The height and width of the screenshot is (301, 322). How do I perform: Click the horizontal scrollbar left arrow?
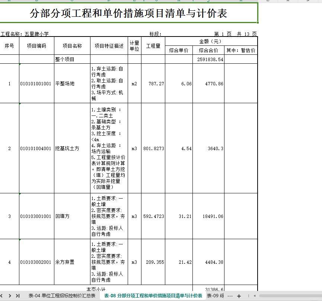coord(255,296)
